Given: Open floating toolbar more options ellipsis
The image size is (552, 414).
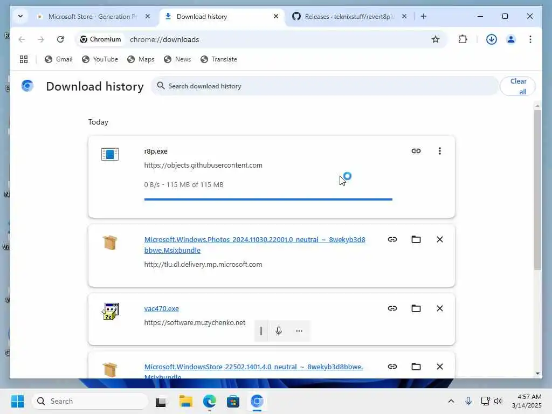Looking at the screenshot, I should [x=299, y=331].
